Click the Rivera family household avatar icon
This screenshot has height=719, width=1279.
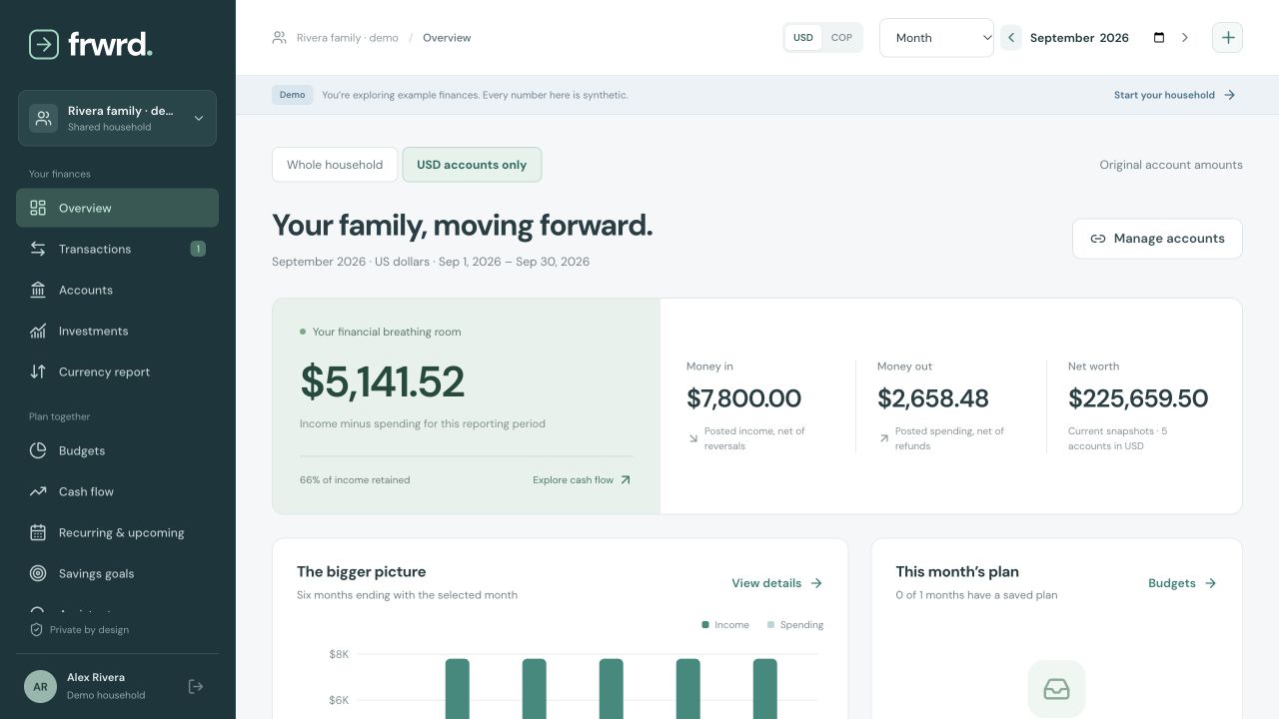(x=43, y=119)
